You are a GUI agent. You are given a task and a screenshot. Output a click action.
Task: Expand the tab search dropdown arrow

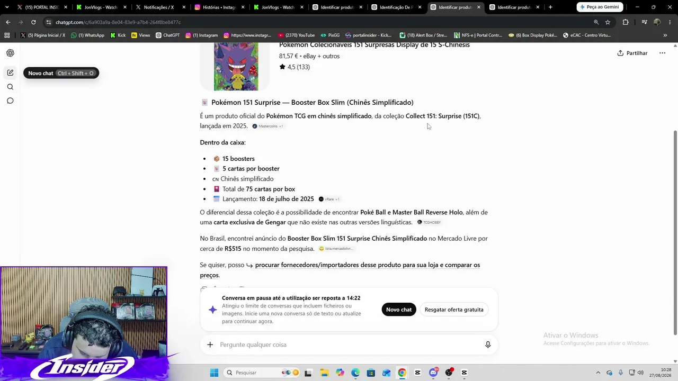[x=6, y=7]
